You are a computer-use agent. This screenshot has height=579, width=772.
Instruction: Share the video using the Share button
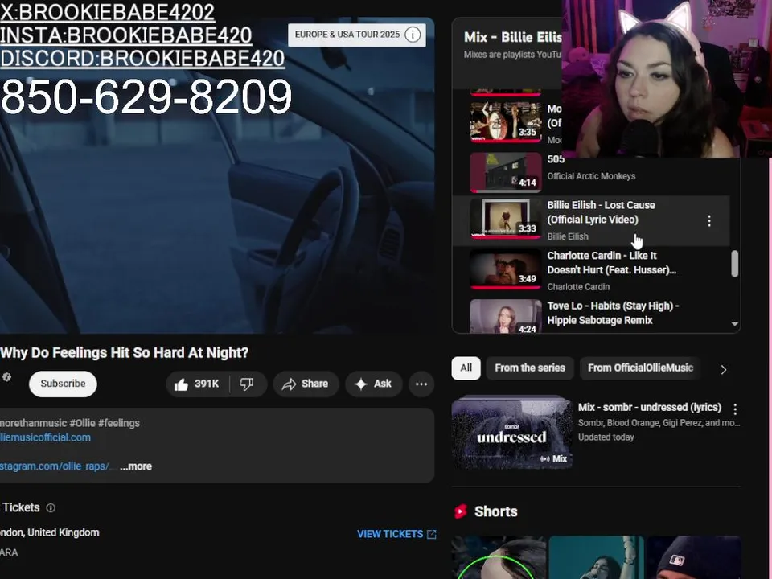(306, 384)
